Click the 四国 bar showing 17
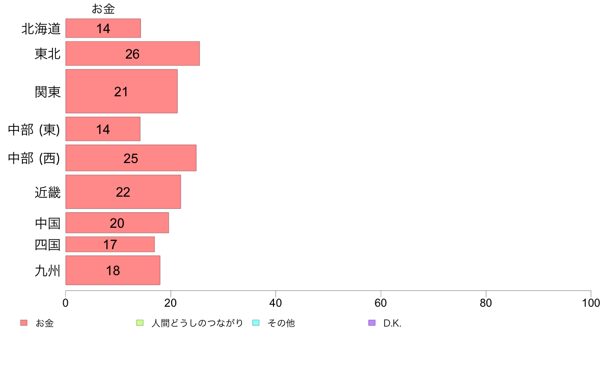 pos(110,245)
